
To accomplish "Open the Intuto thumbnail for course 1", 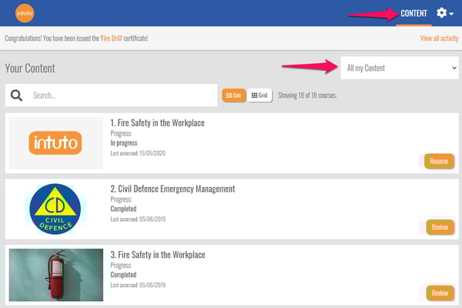I will coord(56,143).
